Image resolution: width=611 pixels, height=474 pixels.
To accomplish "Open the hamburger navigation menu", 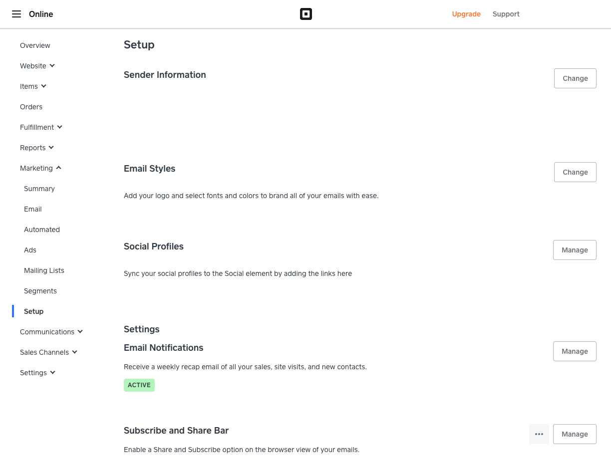I will click(x=16, y=14).
